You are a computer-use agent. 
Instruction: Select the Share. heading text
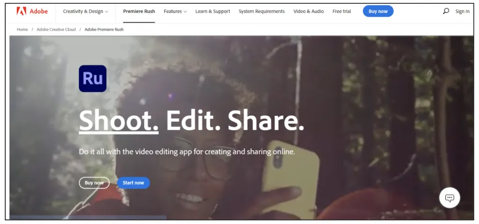[266, 120]
